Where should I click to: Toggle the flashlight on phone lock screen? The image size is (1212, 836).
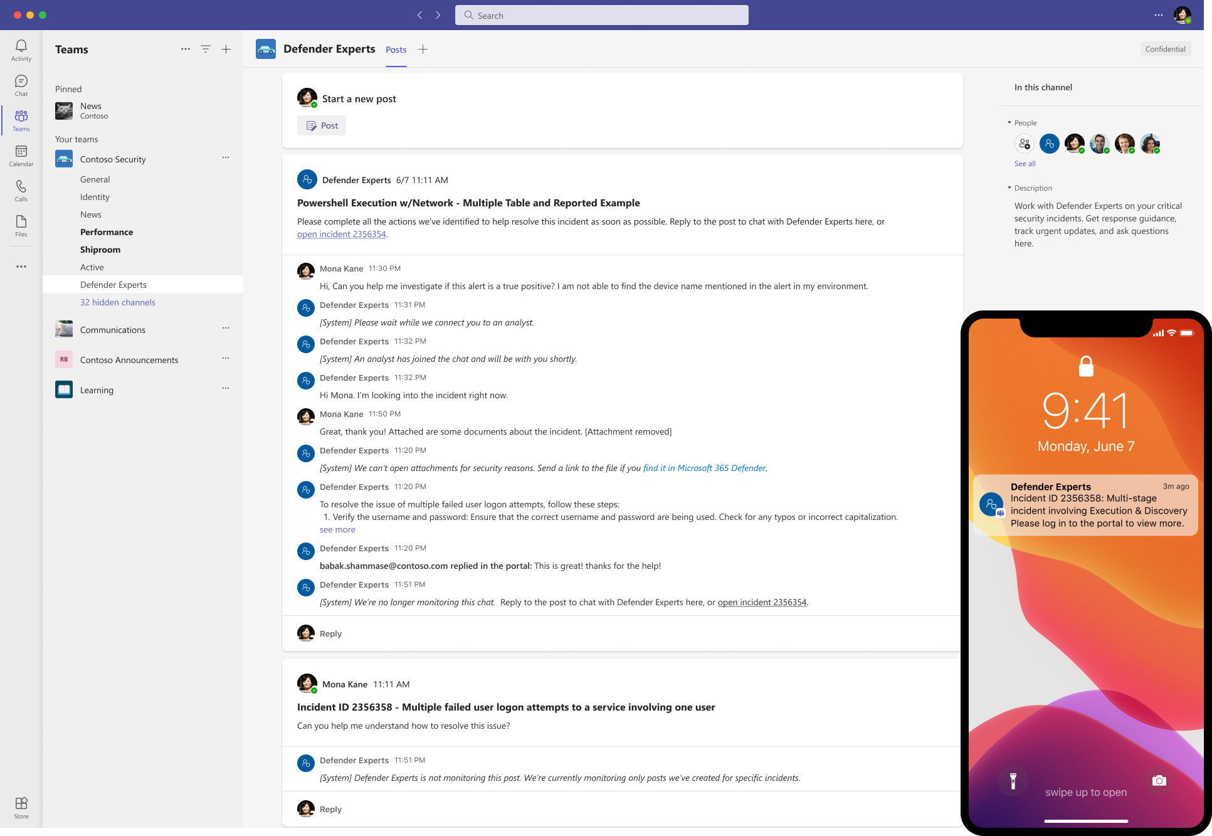pos(1013,780)
